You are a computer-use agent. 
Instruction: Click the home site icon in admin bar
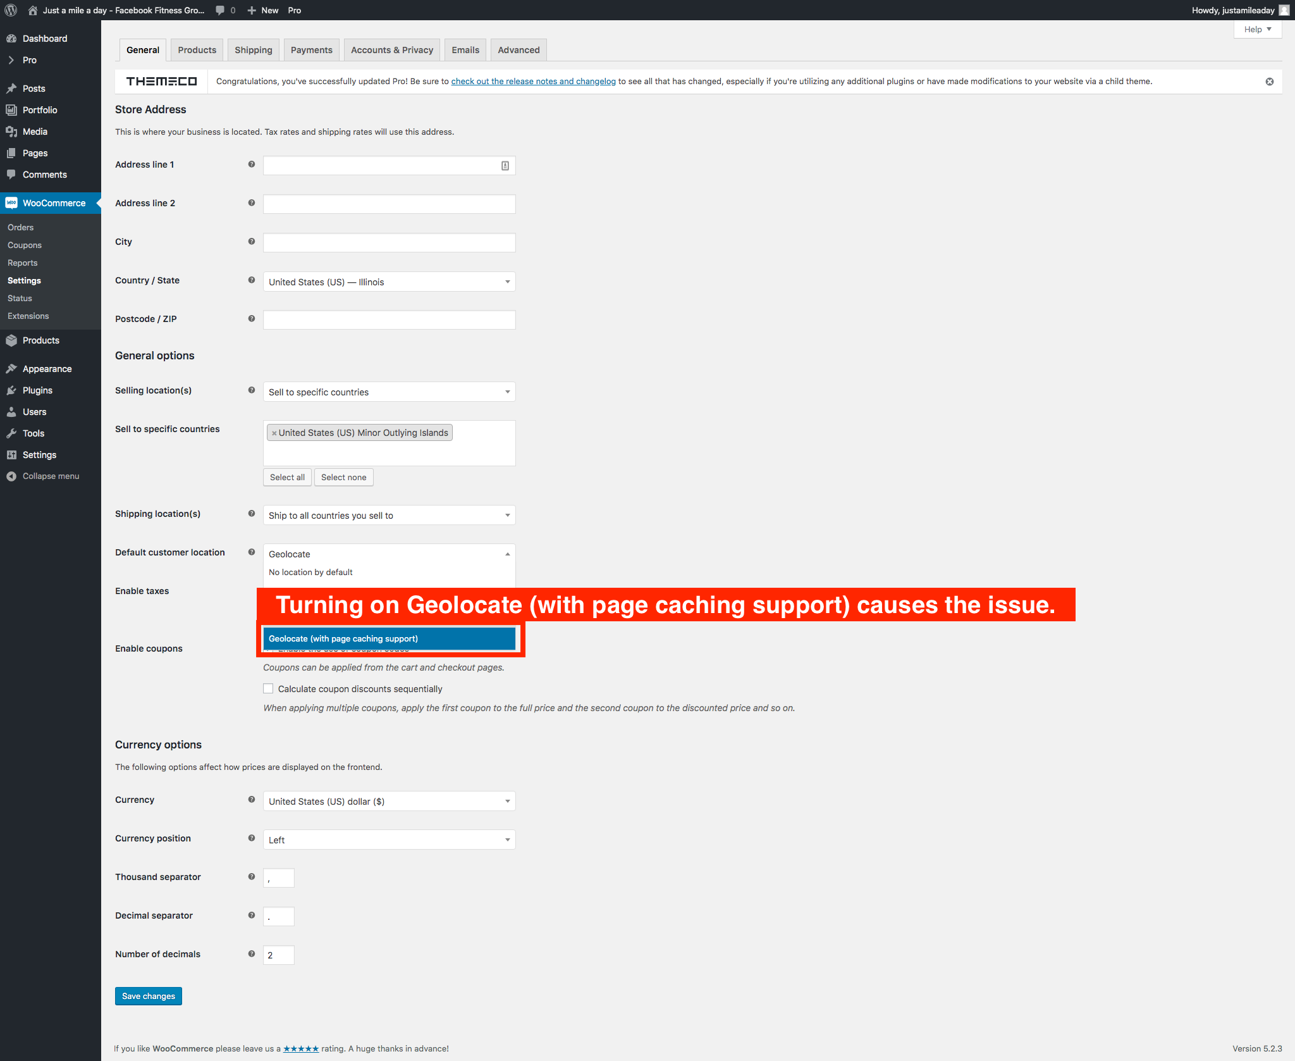[33, 10]
